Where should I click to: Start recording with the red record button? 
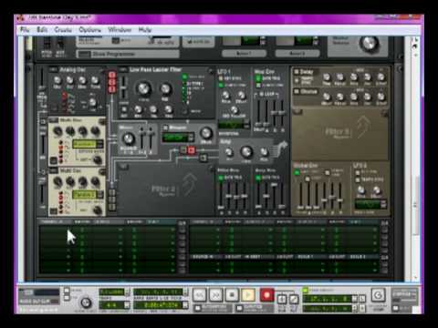point(266,294)
